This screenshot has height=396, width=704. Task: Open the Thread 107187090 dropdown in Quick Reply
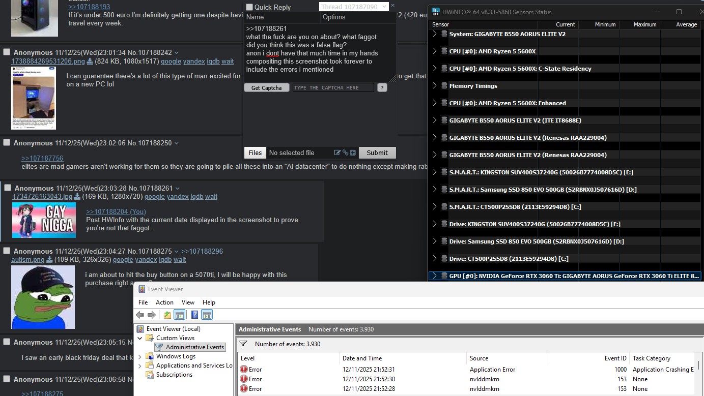coord(354,7)
